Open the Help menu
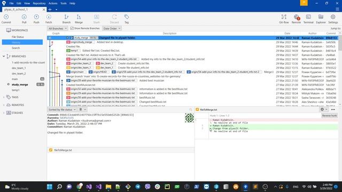342x192 pixels. [x=72, y=3]
